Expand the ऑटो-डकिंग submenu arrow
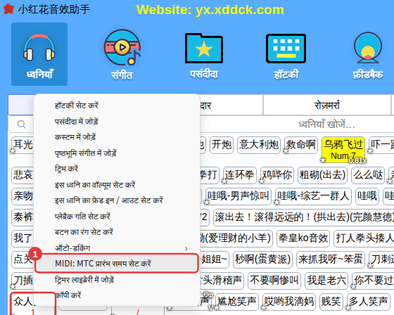394x315 pixels. pos(186,248)
